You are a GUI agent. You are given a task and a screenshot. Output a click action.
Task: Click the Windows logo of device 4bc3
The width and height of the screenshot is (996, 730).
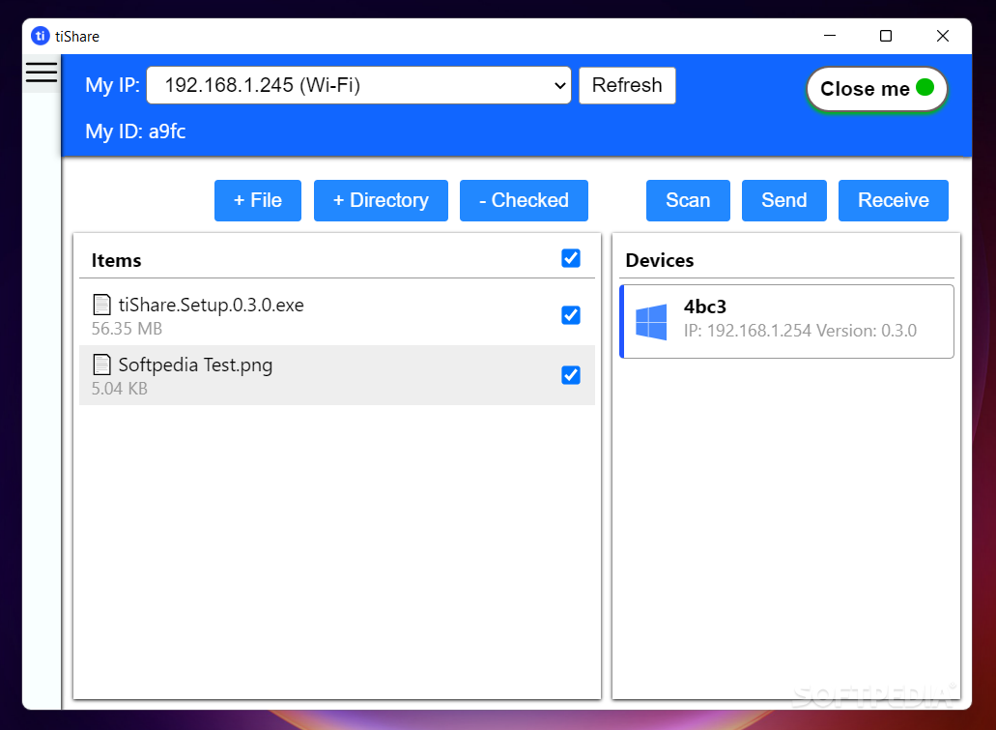pyautogui.click(x=651, y=322)
